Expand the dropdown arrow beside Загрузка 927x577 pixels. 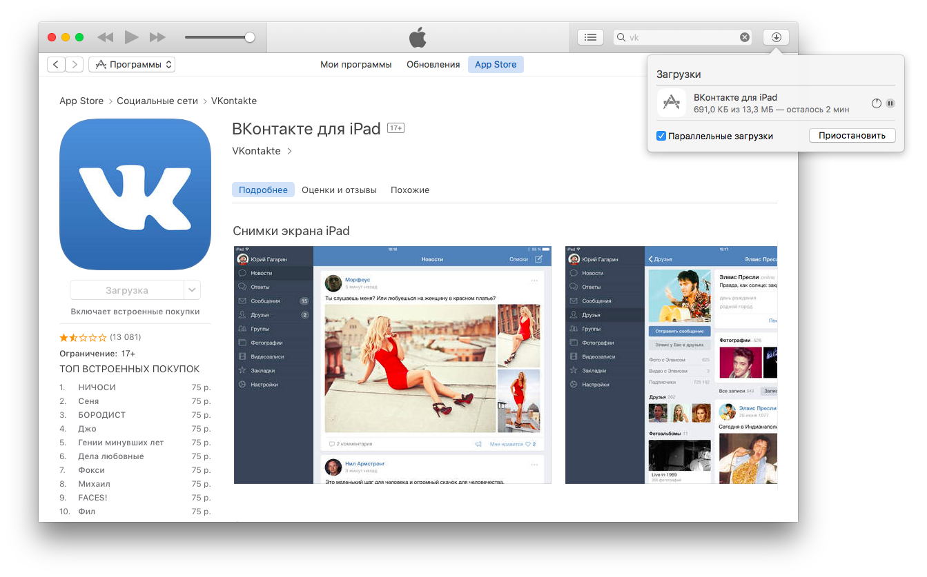click(193, 290)
